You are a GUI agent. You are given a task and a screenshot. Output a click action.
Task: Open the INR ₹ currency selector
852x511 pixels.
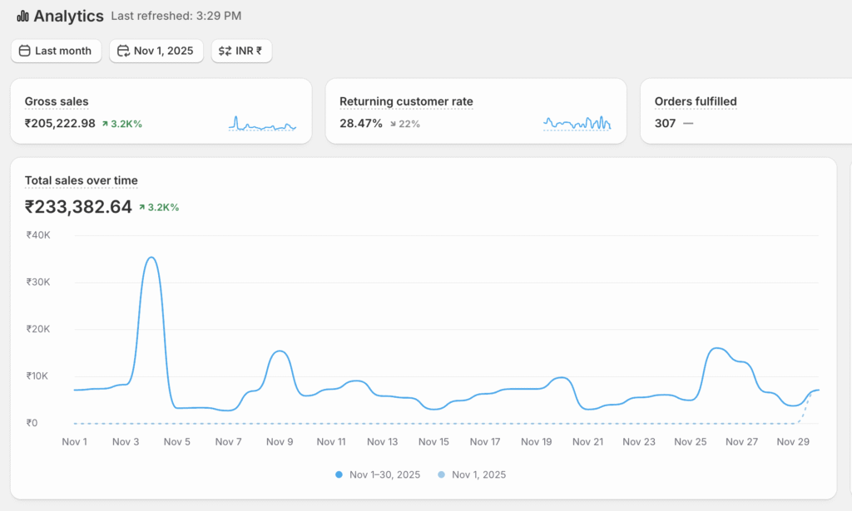[241, 51]
